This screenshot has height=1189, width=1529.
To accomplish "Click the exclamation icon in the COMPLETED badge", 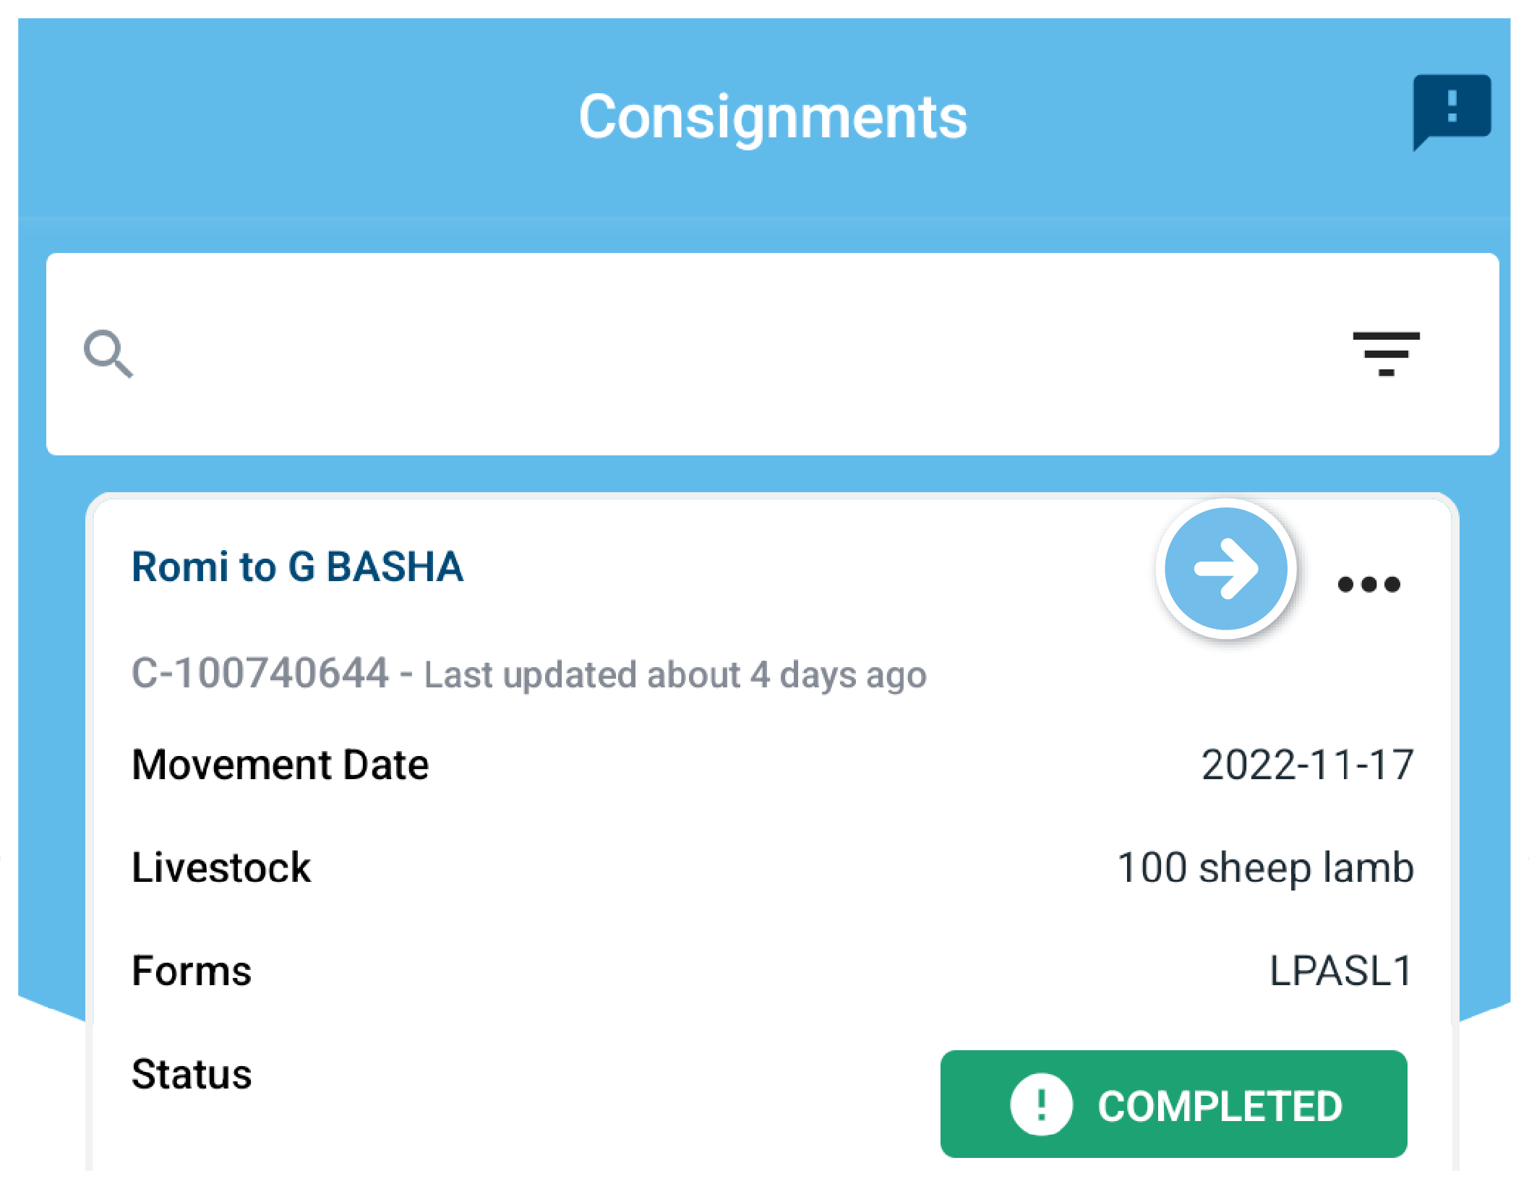I will (1041, 1104).
